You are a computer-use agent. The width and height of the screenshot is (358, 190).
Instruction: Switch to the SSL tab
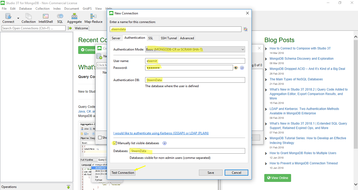(151, 38)
